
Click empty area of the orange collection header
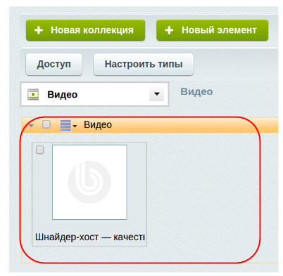tap(195, 125)
